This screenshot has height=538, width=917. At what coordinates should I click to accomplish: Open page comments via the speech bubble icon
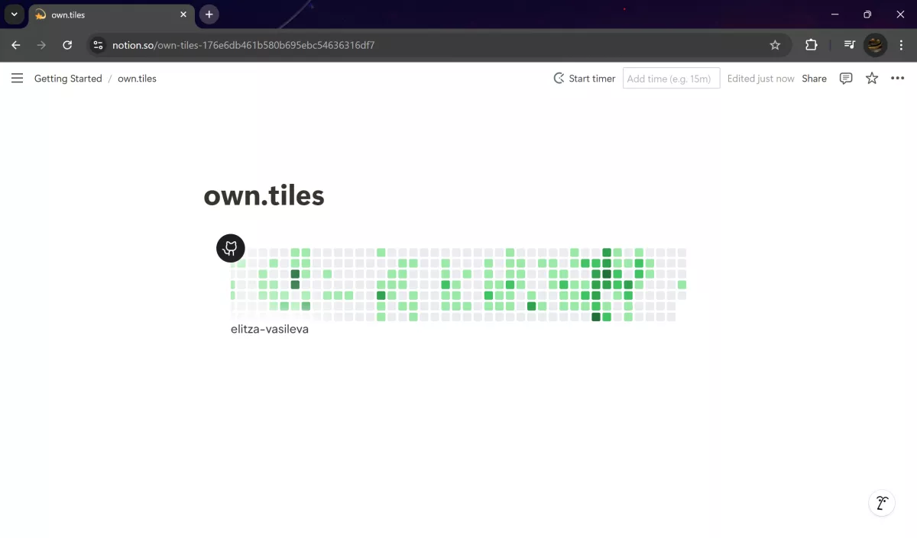pyautogui.click(x=845, y=78)
